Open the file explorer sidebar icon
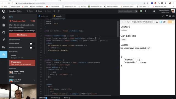The height and width of the screenshot is (99, 176). click(x=4, y=25)
